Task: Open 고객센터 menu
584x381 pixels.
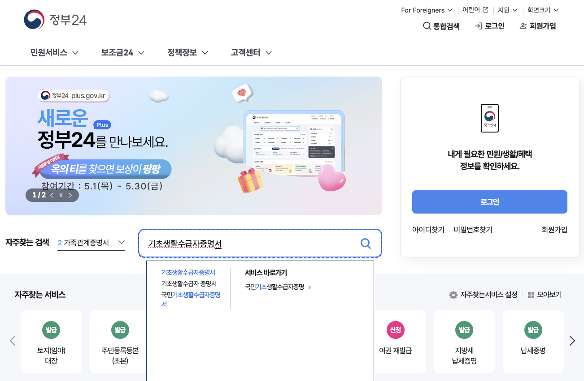Action: tap(251, 53)
